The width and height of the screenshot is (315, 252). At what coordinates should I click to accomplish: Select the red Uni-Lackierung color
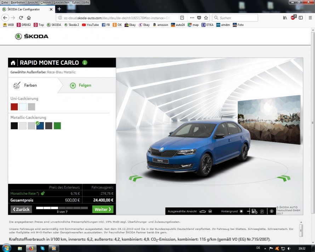coord(14,107)
